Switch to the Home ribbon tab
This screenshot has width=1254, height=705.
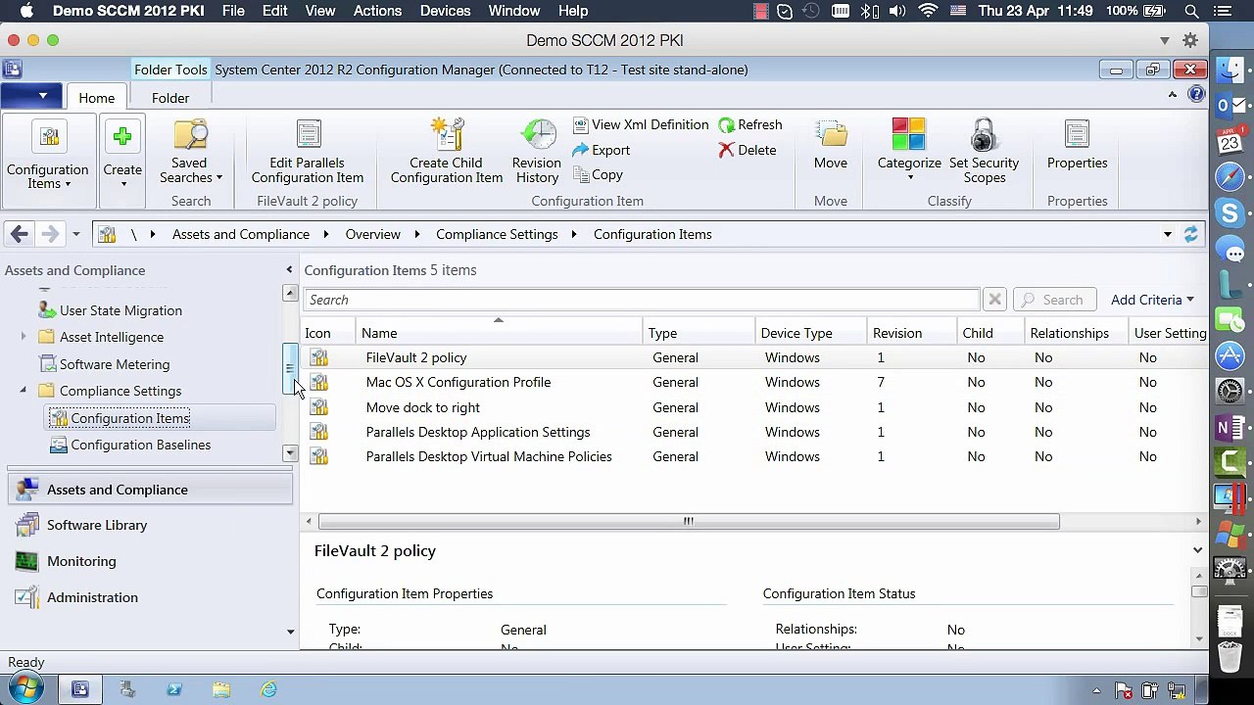point(96,98)
